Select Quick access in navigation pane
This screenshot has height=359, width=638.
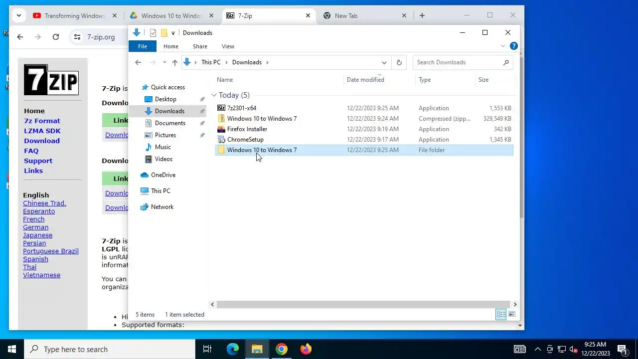167,87
